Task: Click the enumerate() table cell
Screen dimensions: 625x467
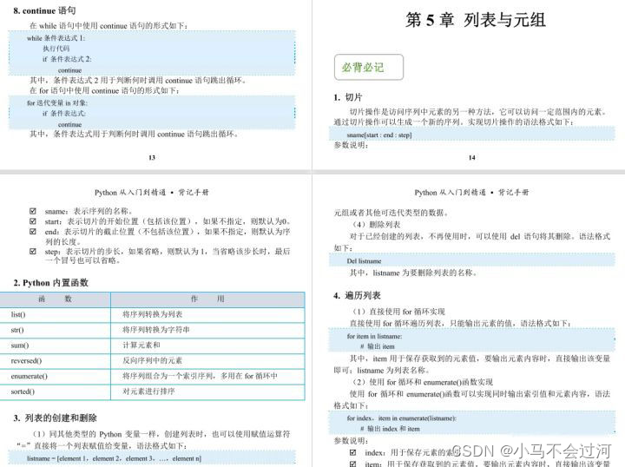Action: coord(55,376)
